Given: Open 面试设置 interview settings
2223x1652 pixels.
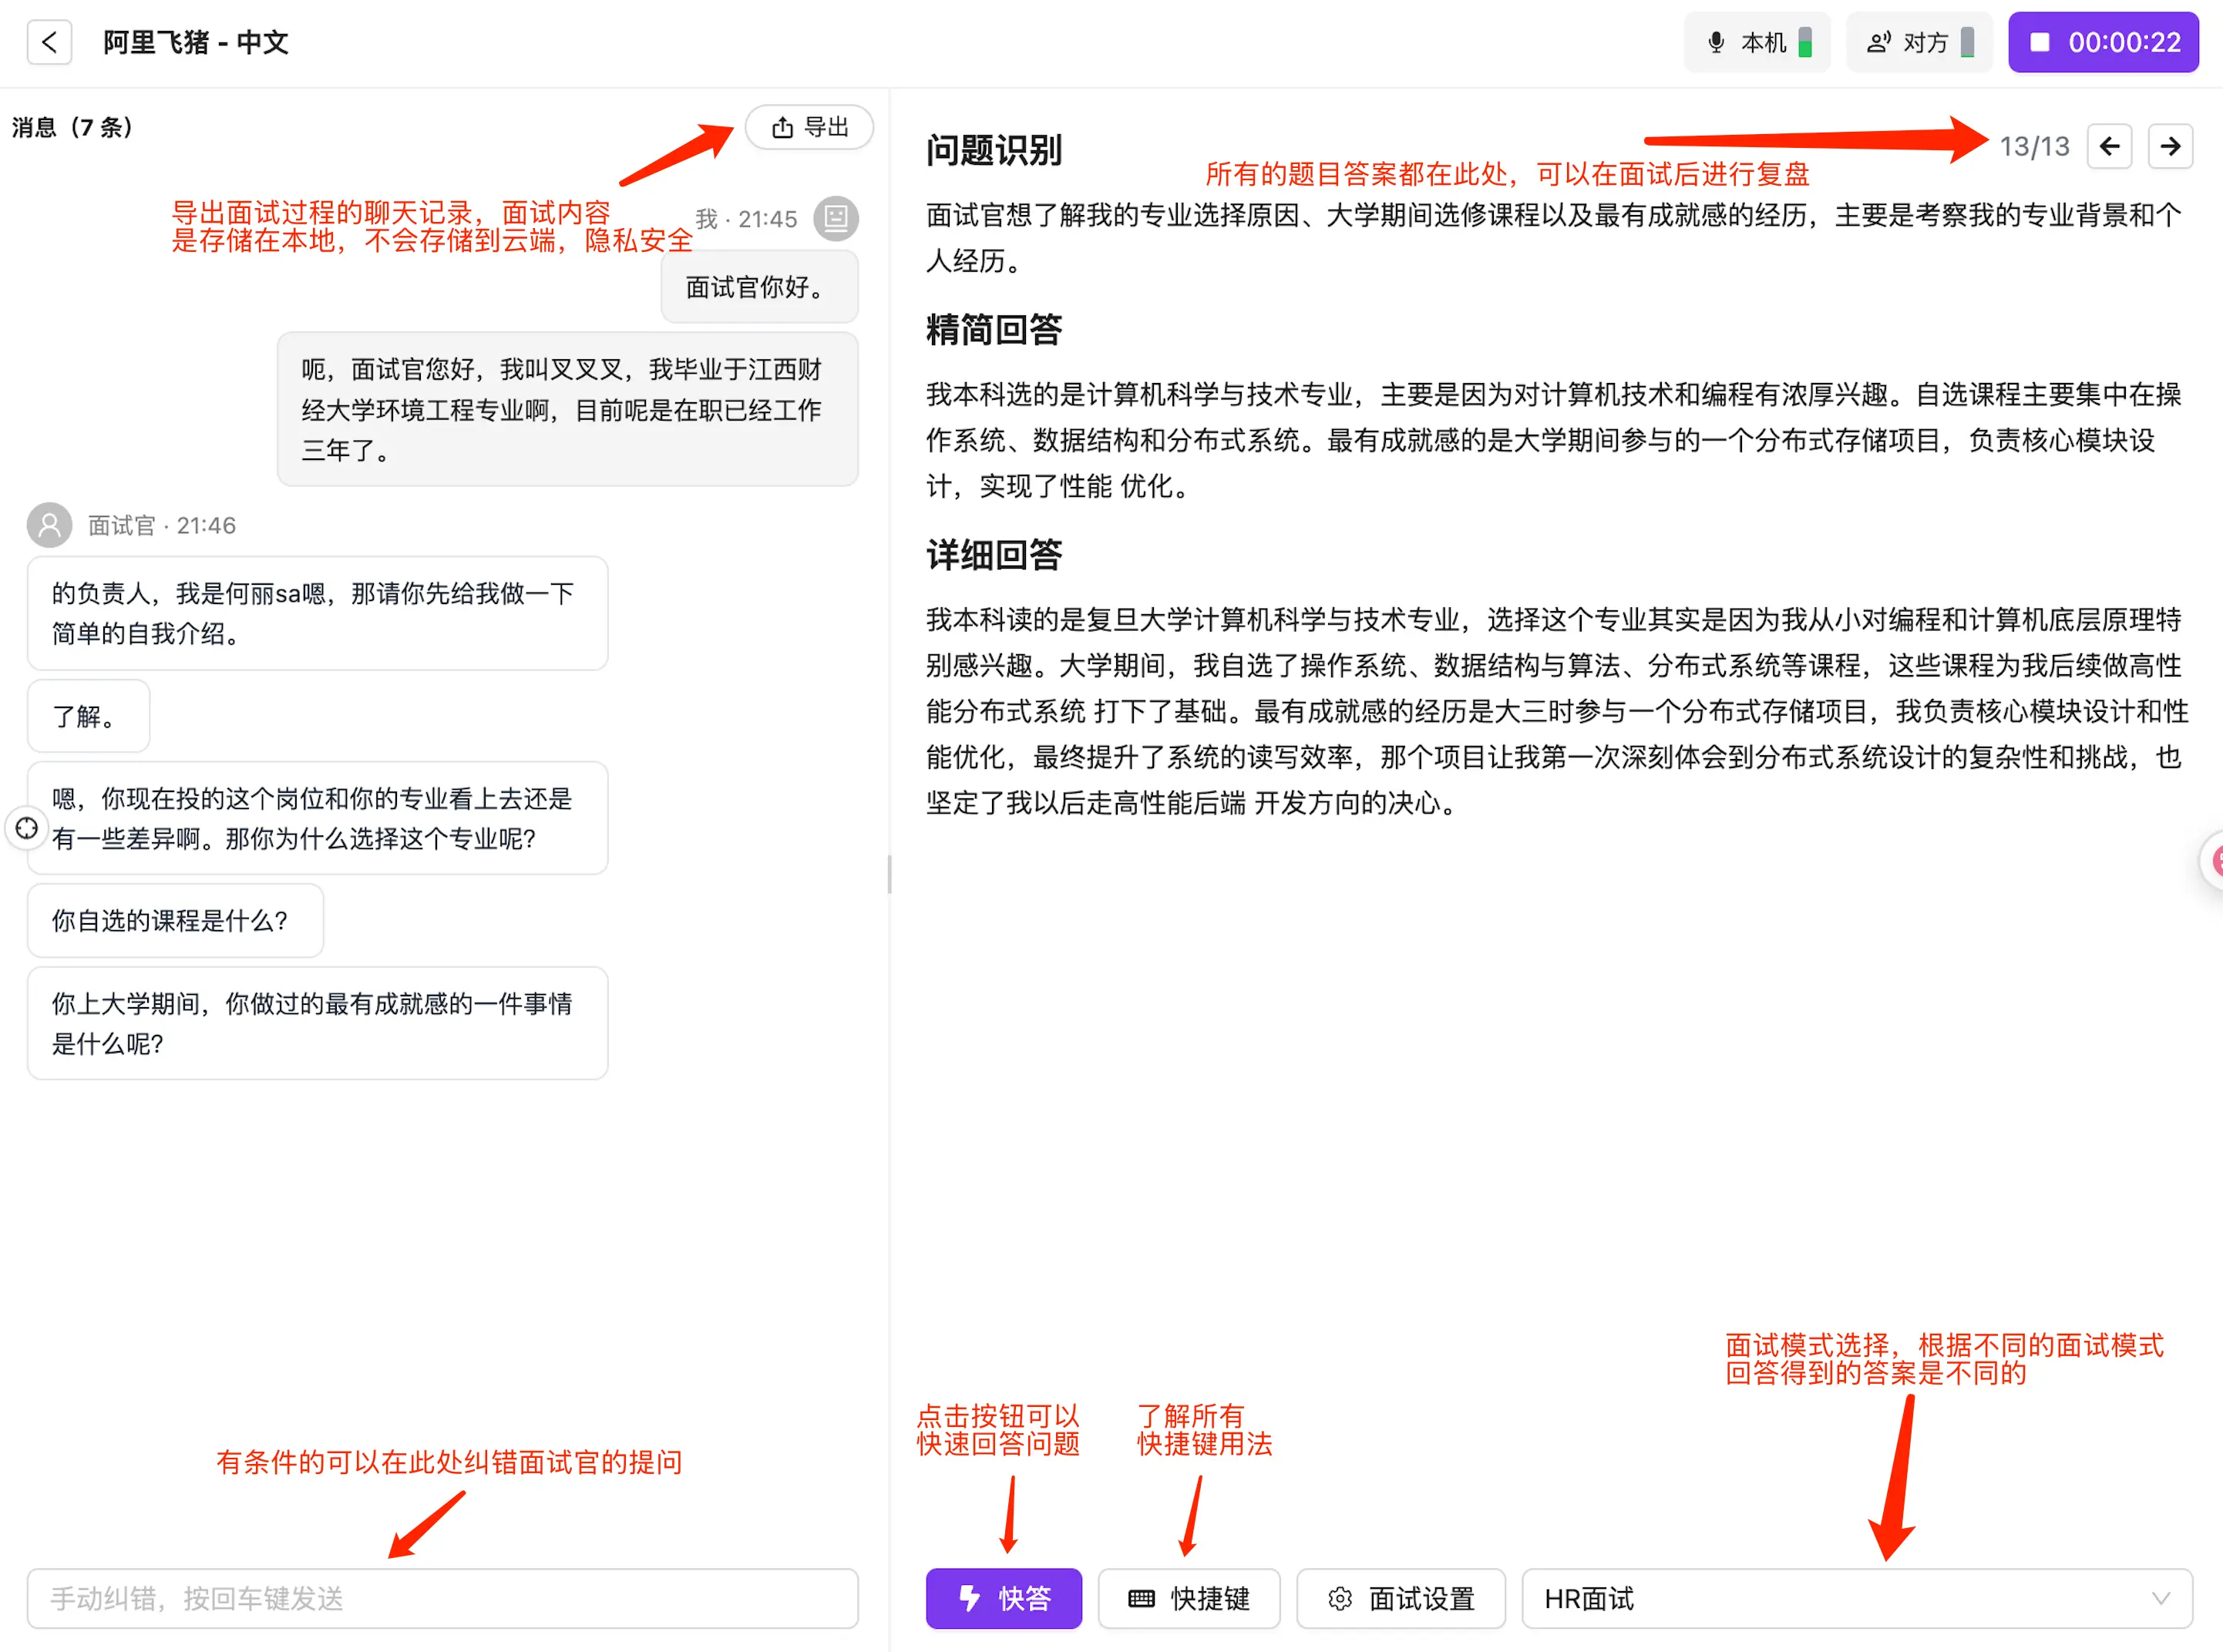Looking at the screenshot, I should (x=1401, y=1598).
